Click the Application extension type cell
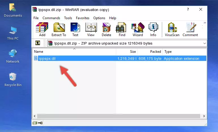 tap(181, 59)
